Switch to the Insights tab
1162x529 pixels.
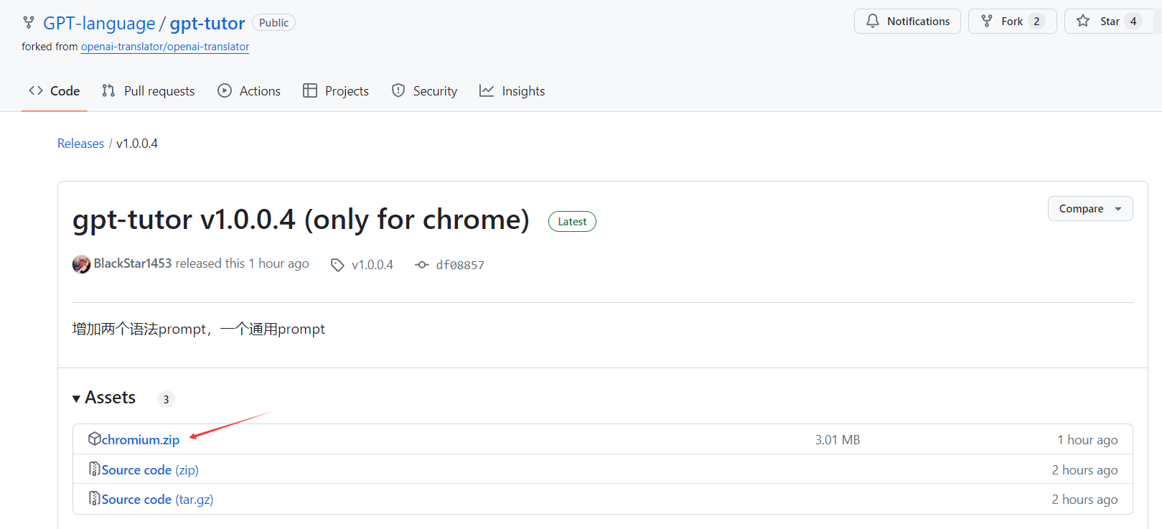pos(512,91)
